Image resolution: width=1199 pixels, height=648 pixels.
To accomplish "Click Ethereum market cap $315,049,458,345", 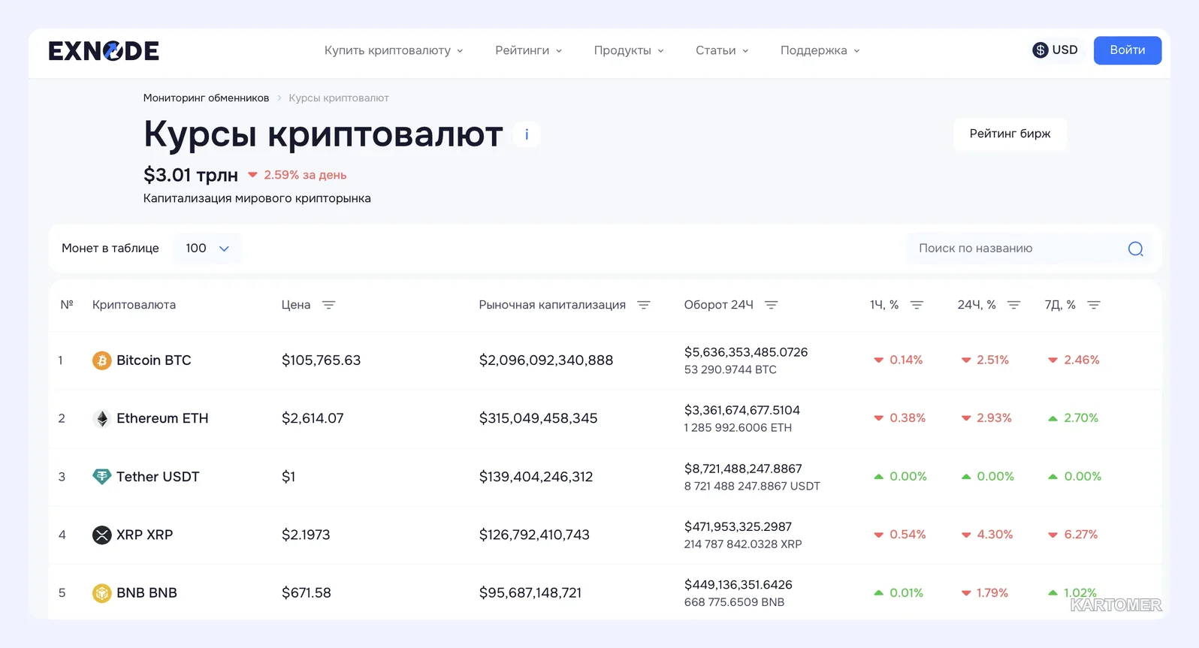I will [538, 418].
